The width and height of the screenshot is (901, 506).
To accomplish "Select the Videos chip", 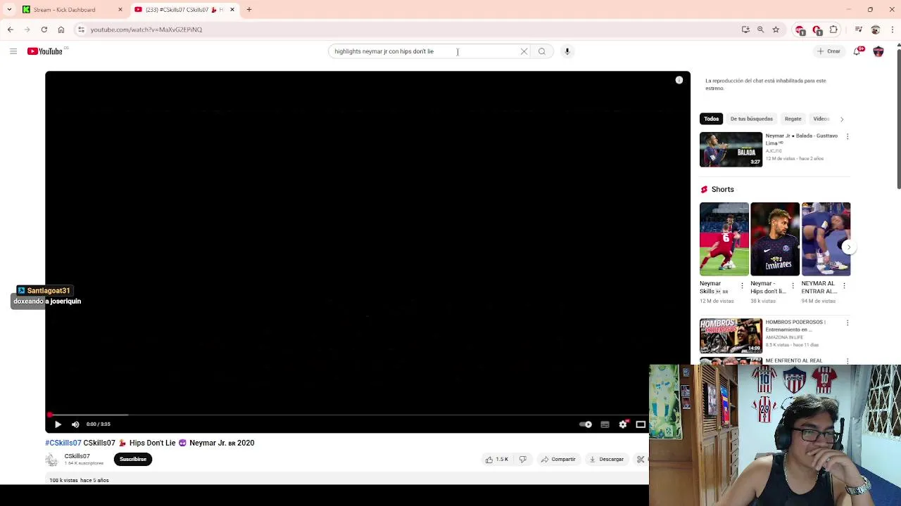I will [x=821, y=119].
